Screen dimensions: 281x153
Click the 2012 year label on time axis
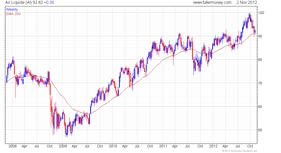pyautogui.click(x=213, y=146)
